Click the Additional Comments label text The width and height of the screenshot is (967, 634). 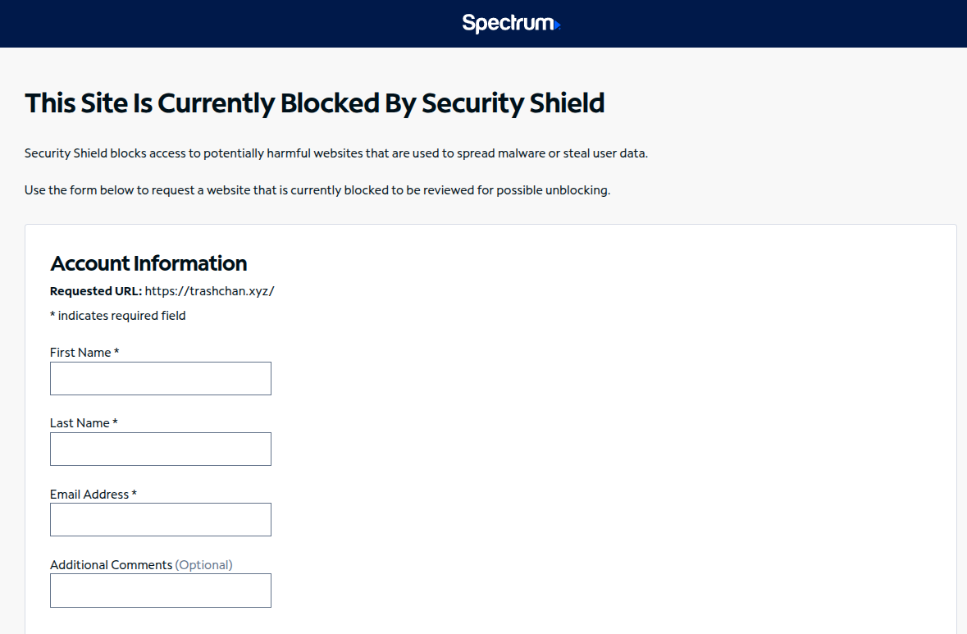(x=111, y=565)
